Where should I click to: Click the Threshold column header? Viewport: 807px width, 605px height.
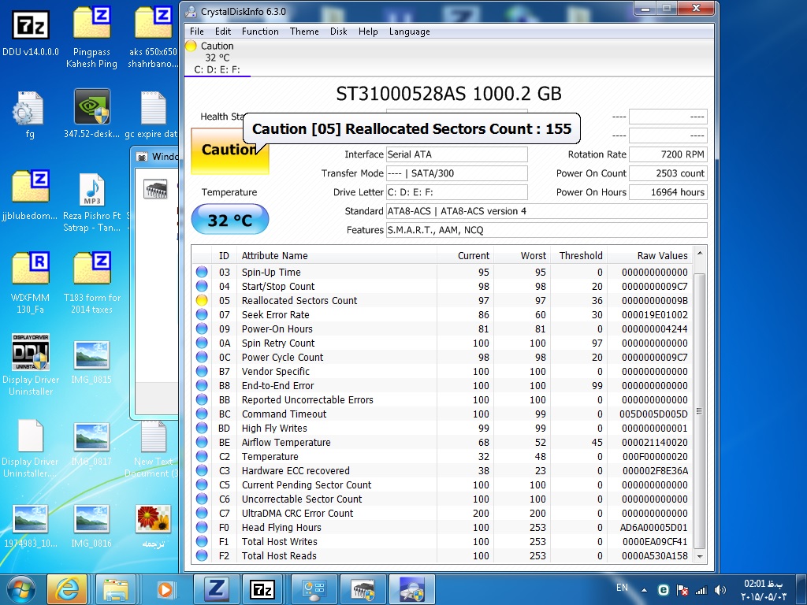tap(578, 256)
